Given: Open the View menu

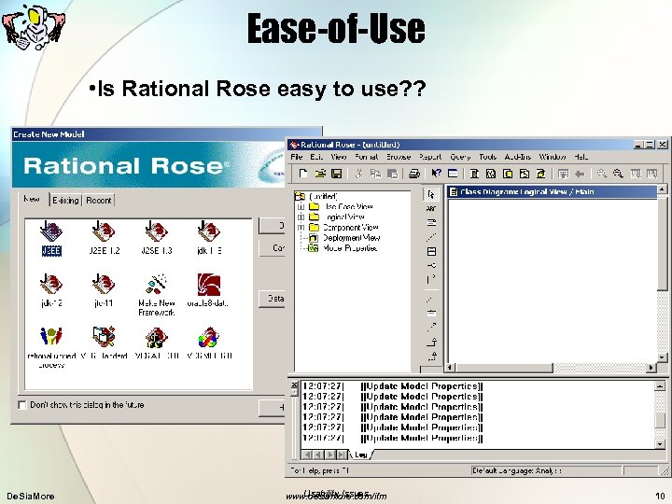Looking at the screenshot, I should [x=339, y=157].
